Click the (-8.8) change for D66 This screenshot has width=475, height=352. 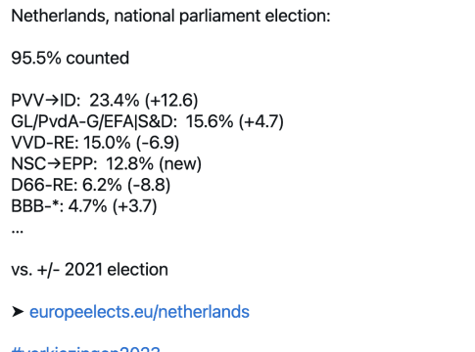(x=149, y=185)
